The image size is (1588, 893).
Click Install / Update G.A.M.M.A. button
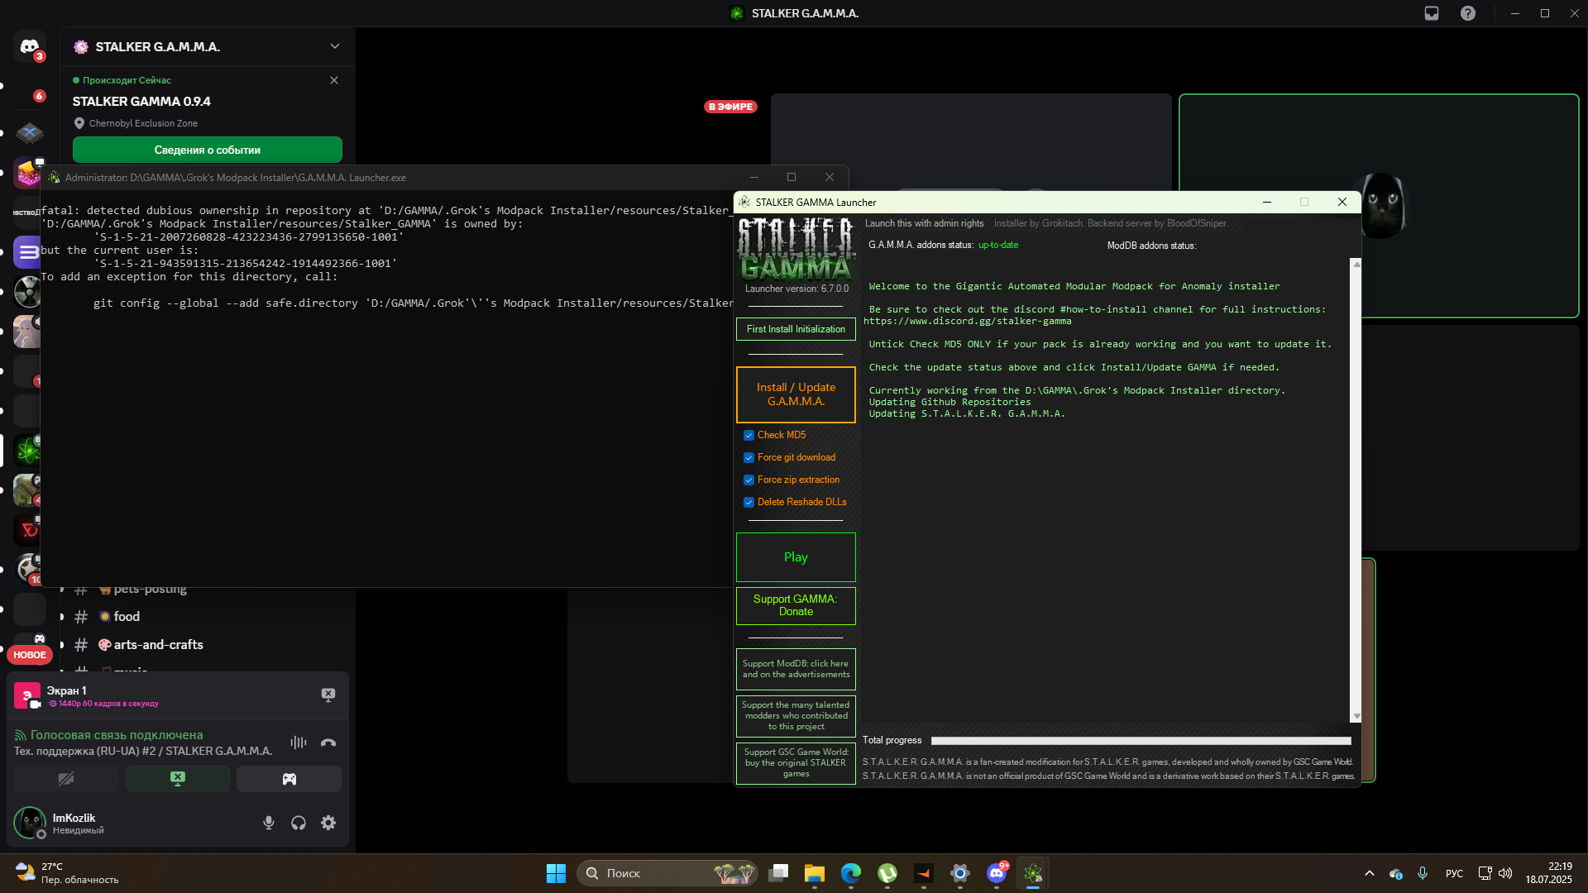(x=796, y=394)
